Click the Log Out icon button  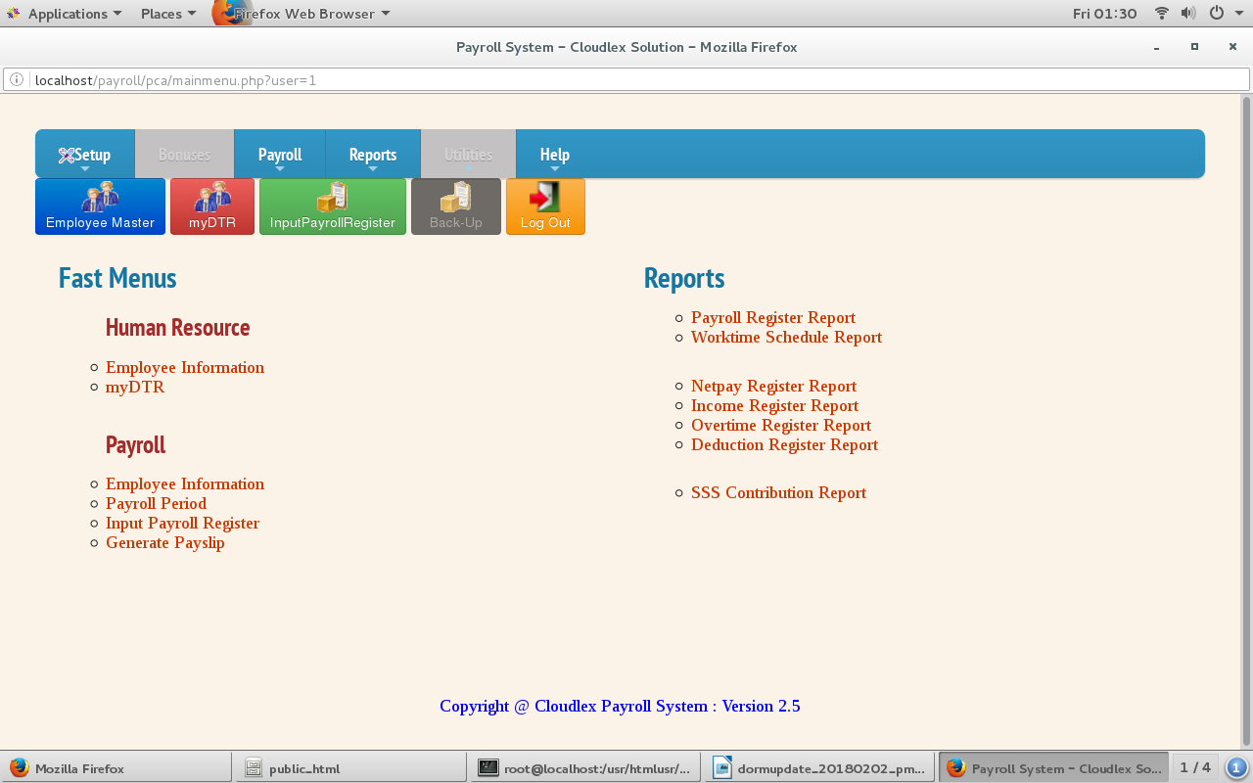pos(545,207)
